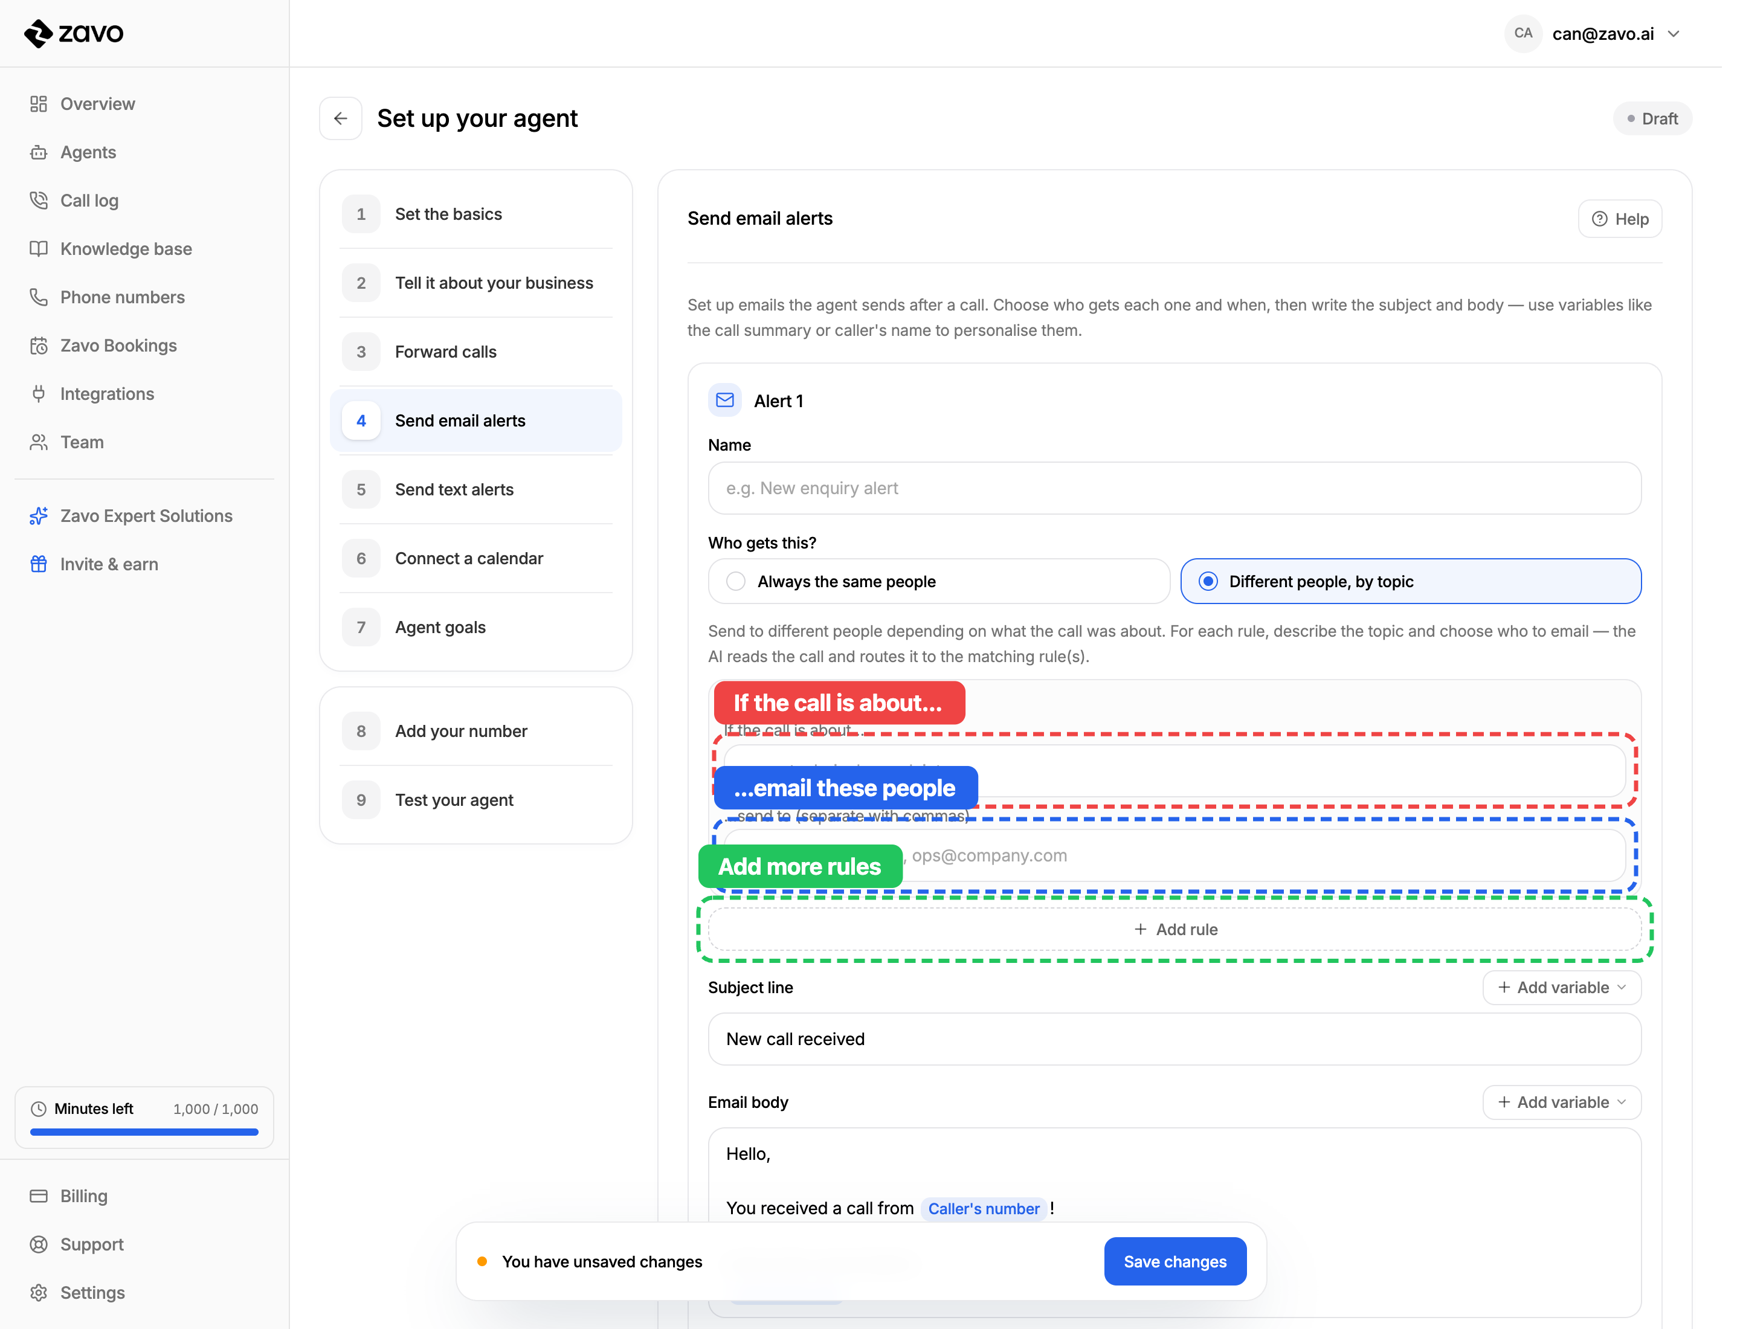The image size is (1740, 1329).
Task: Click the Team people icon
Action: tap(38, 442)
